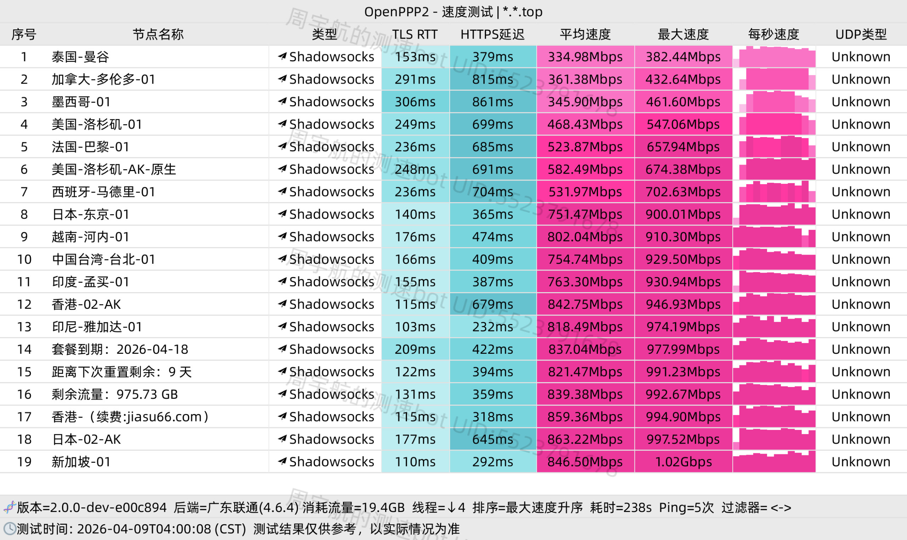Click the OpenPPP2 title header
This screenshot has height=540, width=907.
click(x=453, y=12)
